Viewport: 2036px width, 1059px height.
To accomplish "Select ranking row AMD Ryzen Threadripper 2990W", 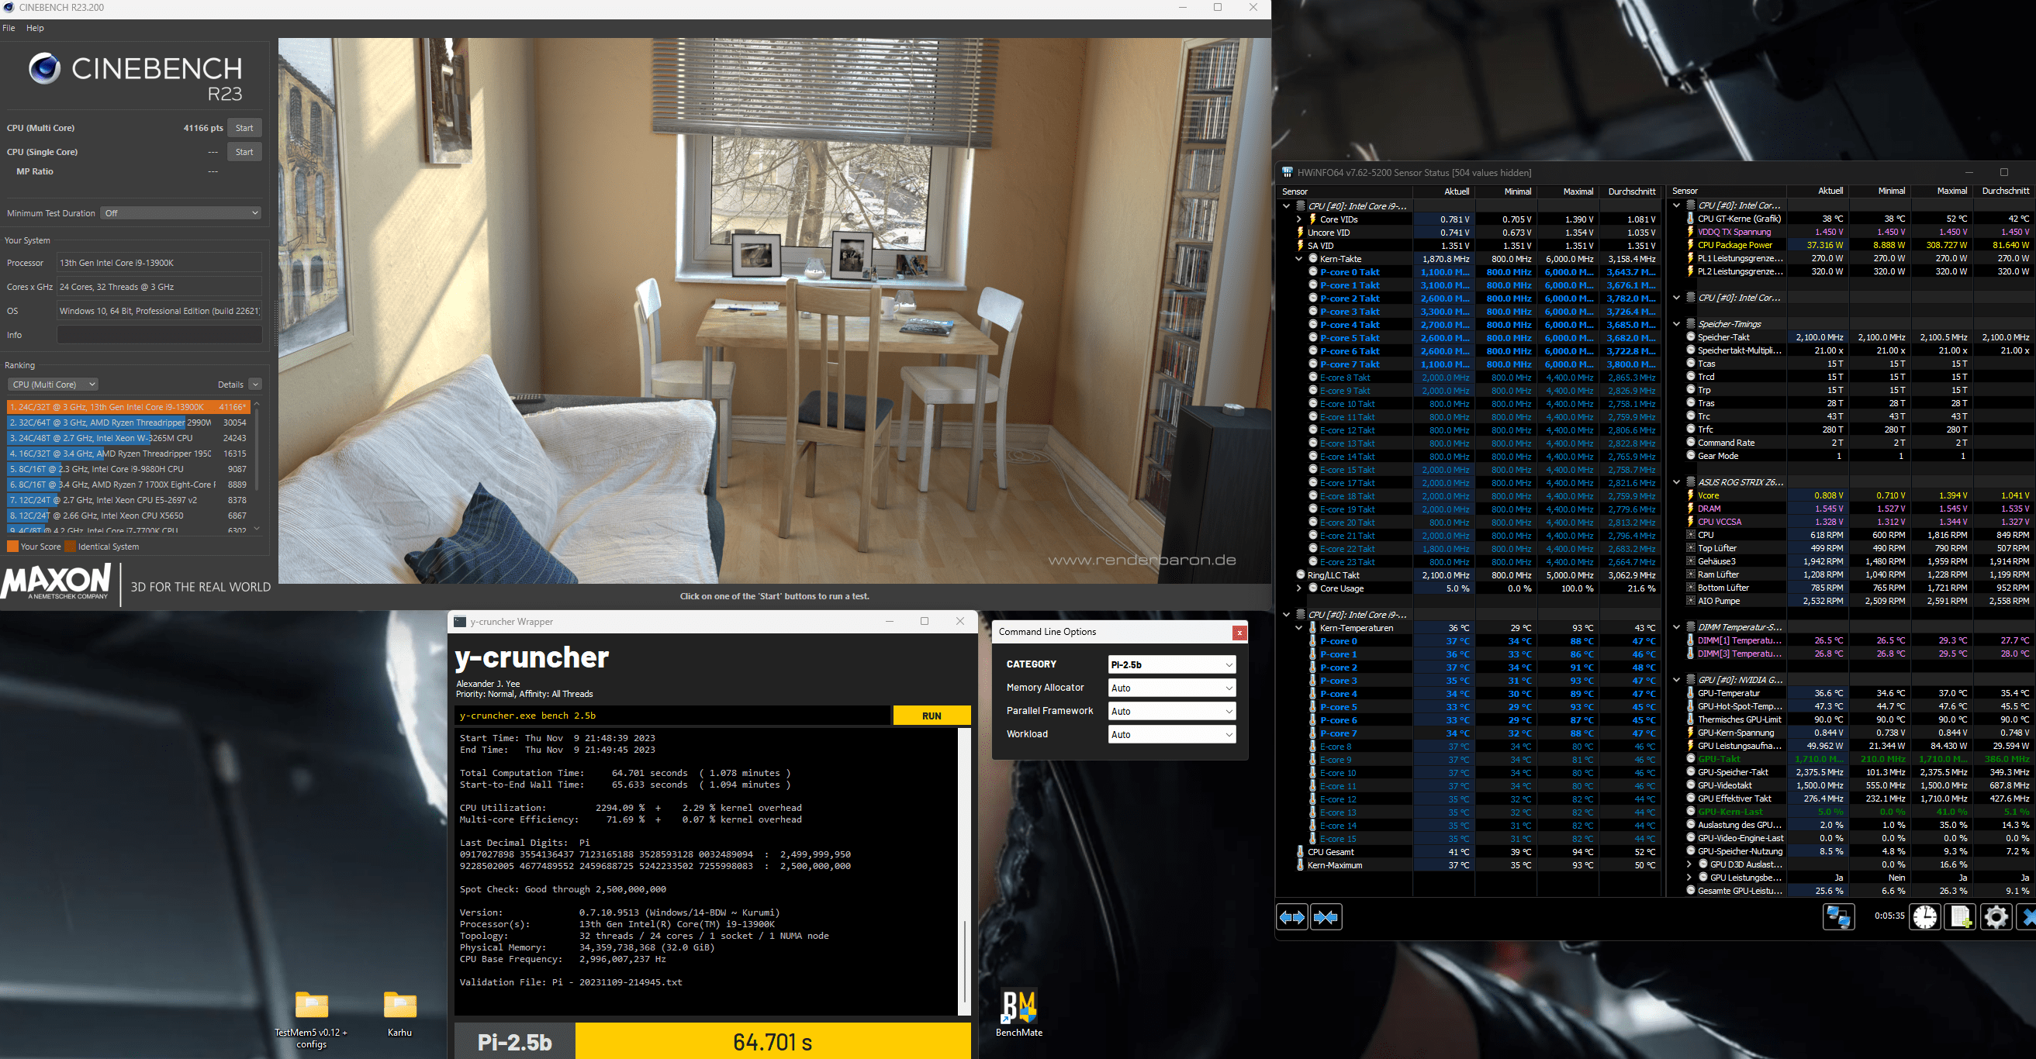I will (x=128, y=423).
